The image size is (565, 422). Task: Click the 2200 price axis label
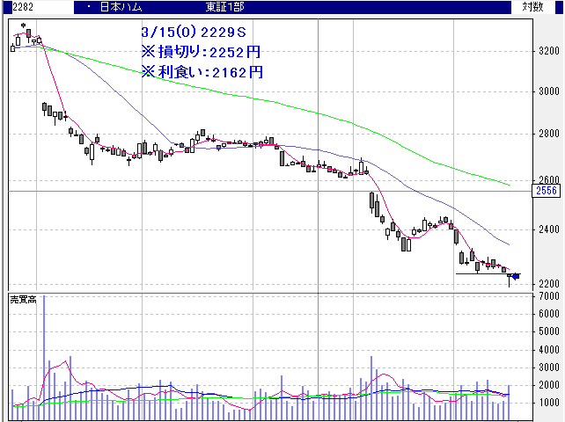[x=550, y=283]
